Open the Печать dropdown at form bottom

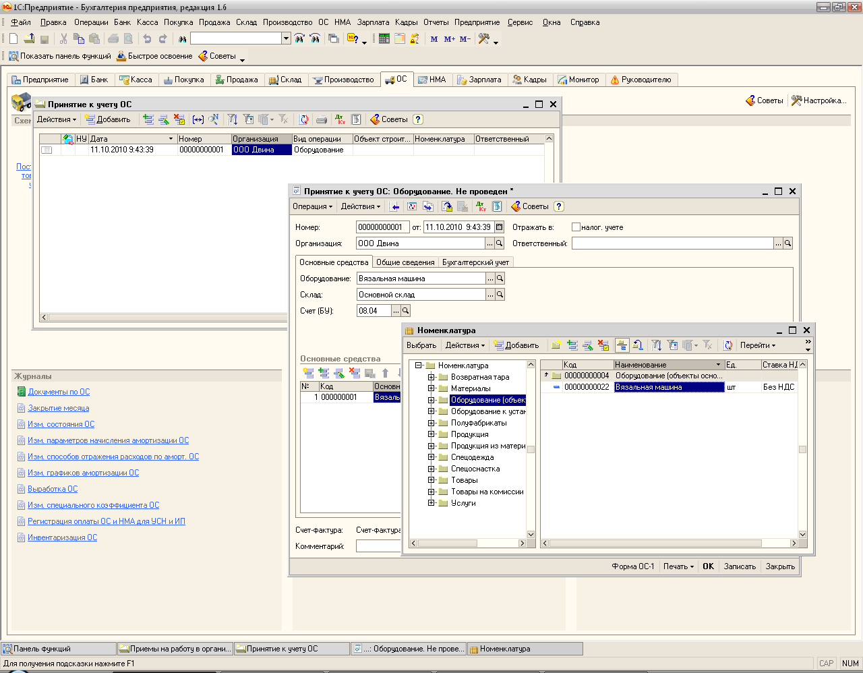(678, 566)
